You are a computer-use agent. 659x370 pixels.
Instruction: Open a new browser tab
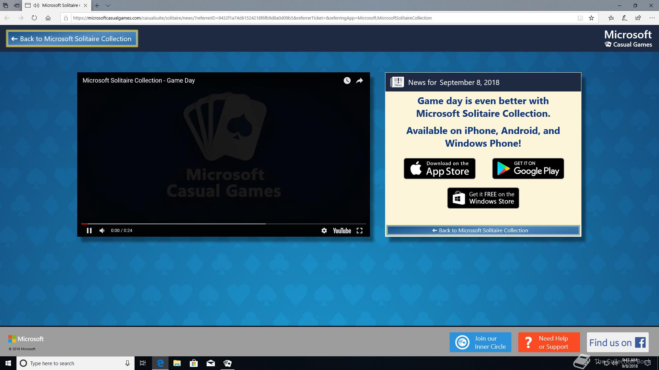coord(97,5)
